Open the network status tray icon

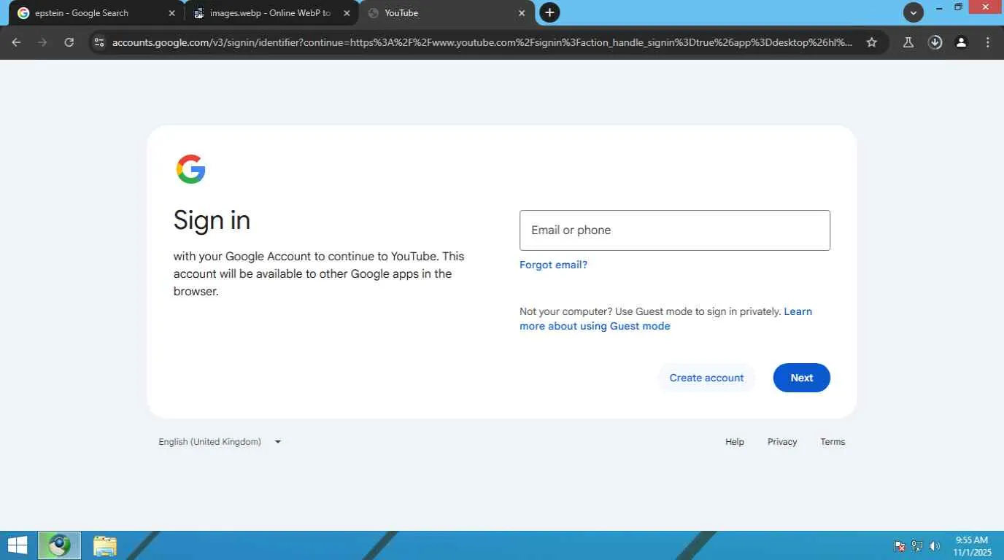[917, 546]
